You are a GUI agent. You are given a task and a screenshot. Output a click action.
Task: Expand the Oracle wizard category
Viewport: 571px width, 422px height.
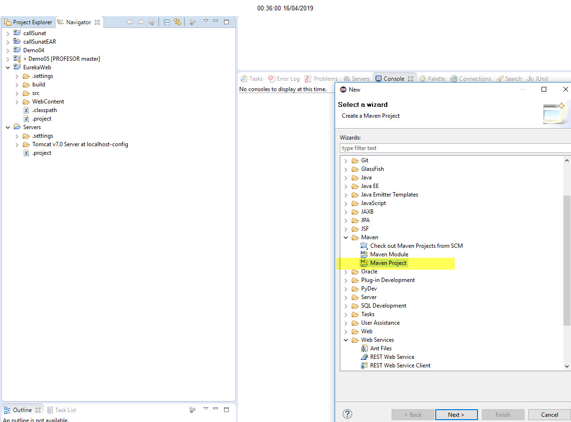pos(346,271)
